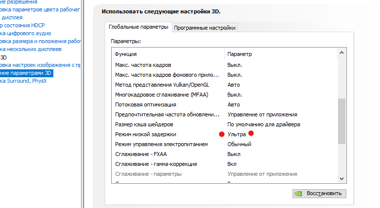Click the 3D category node in sidebar
The width and height of the screenshot is (380, 208).
[x=3, y=57]
